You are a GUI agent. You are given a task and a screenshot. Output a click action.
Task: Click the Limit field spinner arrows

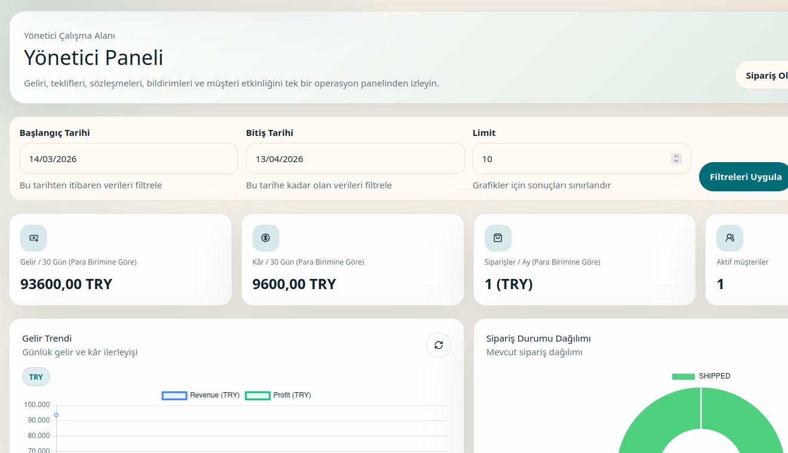tap(676, 159)
